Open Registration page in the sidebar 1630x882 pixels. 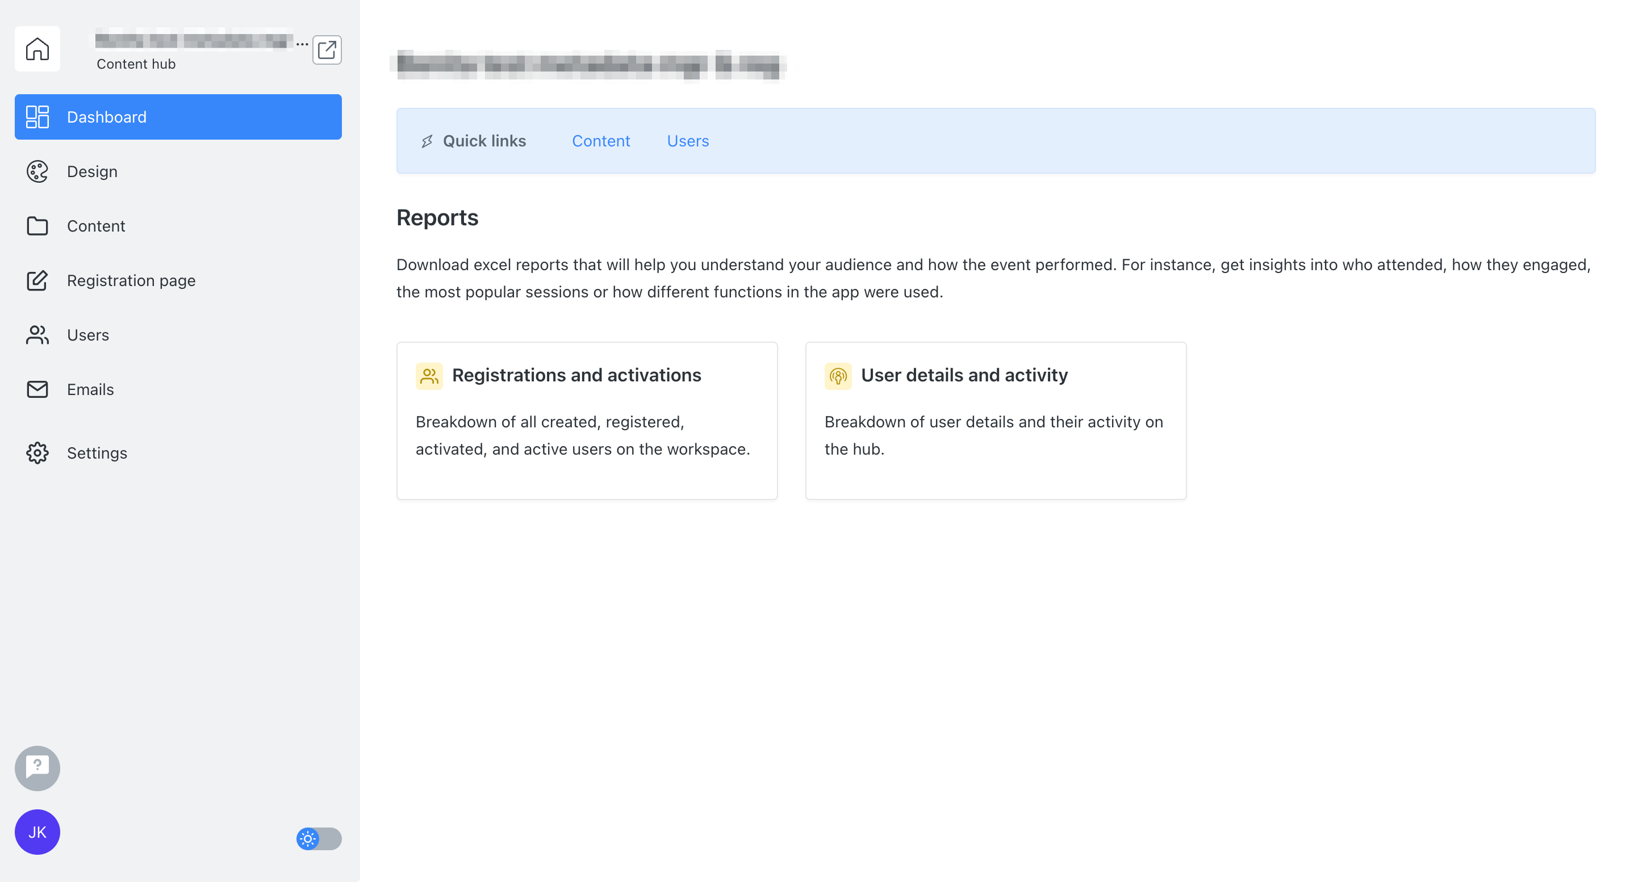point(178,280)
